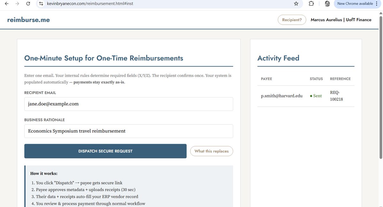
Task: Open site information icon in address bar
Action: [x=41, y=4]
